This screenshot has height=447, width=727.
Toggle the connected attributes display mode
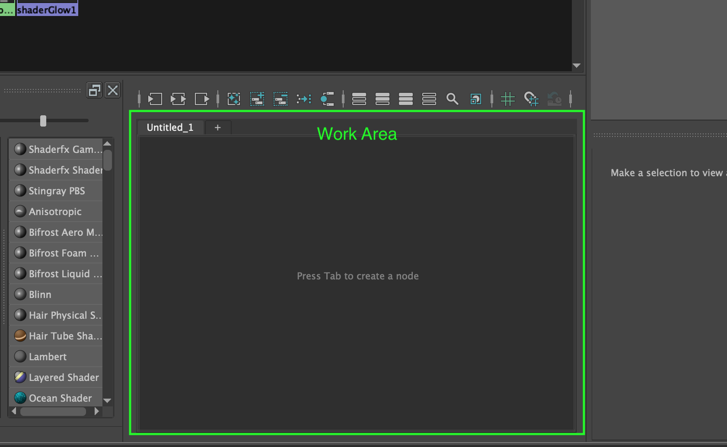[x=383, y=98]
